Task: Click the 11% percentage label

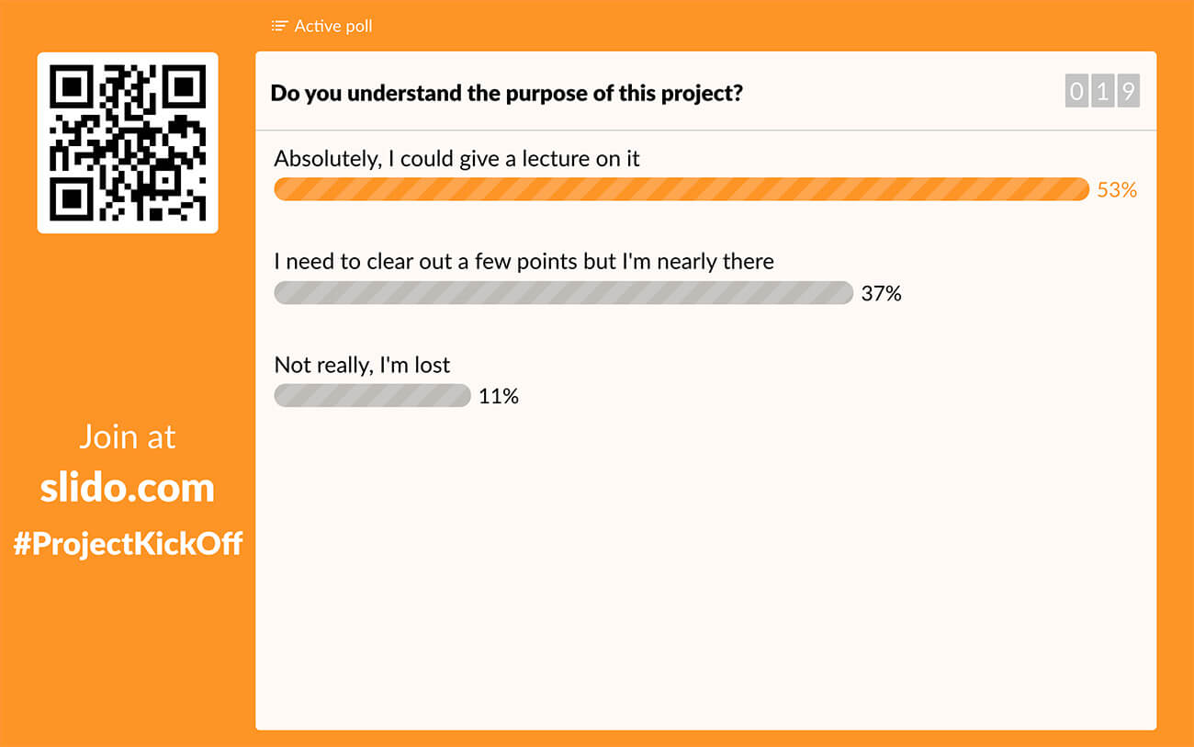Action: pyautogui.click(x=499, y=396)
